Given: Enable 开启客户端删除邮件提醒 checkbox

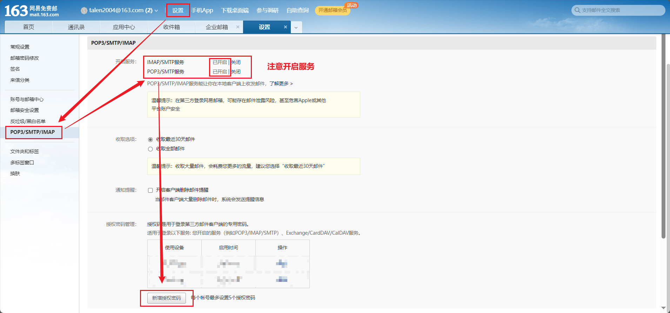Looking at the screenshot, I should point(150,190).
